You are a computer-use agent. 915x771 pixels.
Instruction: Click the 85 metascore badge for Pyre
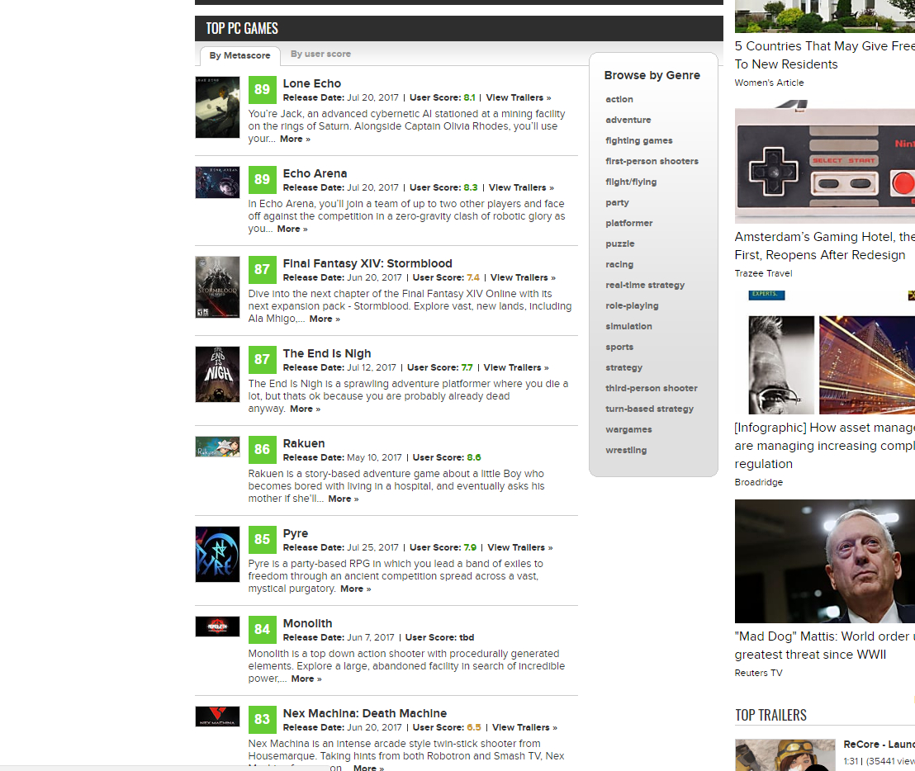click(x=262, y=540)
